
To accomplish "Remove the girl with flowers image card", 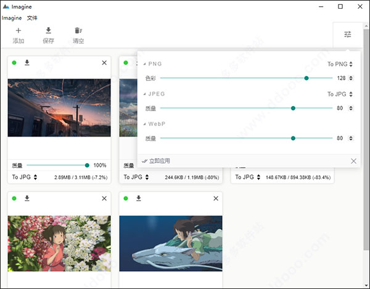I will pos(104,198).
